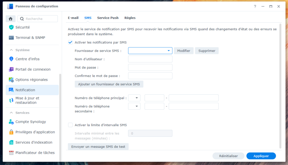The height and width of the screenshot is (165, 288).
Task: Enable Activer la limite d'intervalle SMS
Action: coord(70,125)
